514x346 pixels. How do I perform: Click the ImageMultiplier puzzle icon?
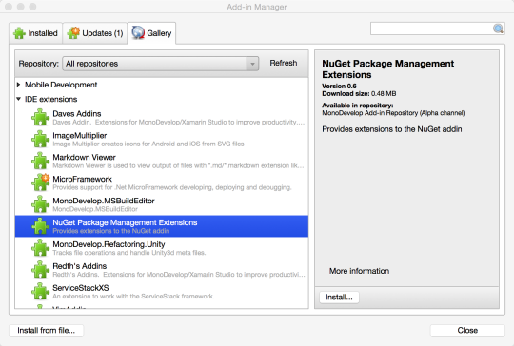pyautogui.click(x=40, y=139)
